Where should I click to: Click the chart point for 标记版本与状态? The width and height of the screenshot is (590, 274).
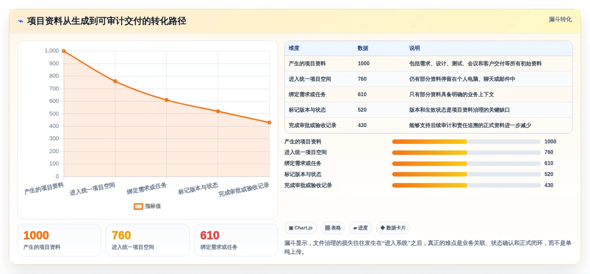click(x=218, y=111)
